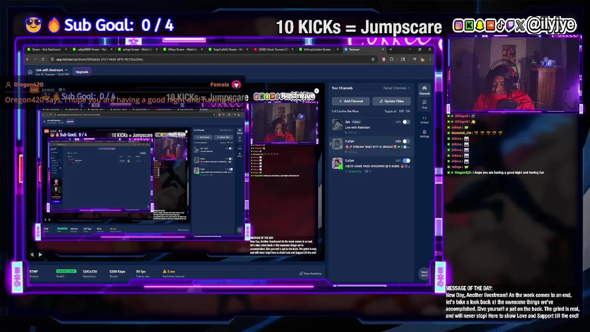This screenshot has height=332, width=590.
Task: Open browser extensions puzzle icon
Action: click(x=391, y=59)
